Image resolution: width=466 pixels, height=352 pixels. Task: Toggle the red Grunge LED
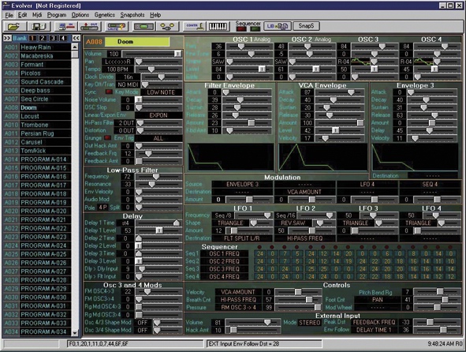107,138
